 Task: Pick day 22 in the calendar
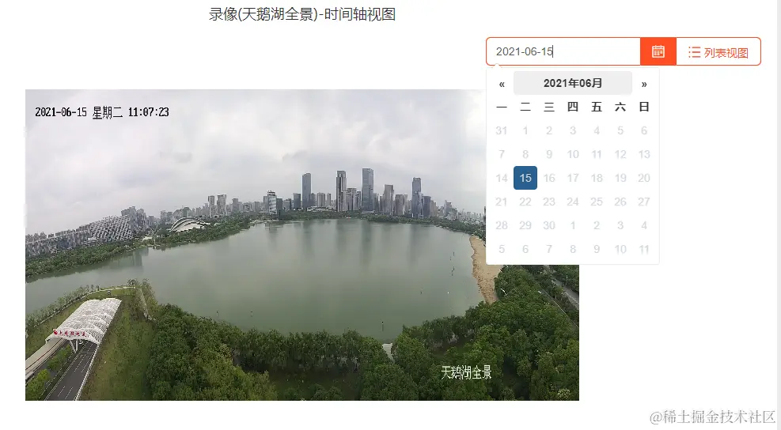[x=525, y=202]
